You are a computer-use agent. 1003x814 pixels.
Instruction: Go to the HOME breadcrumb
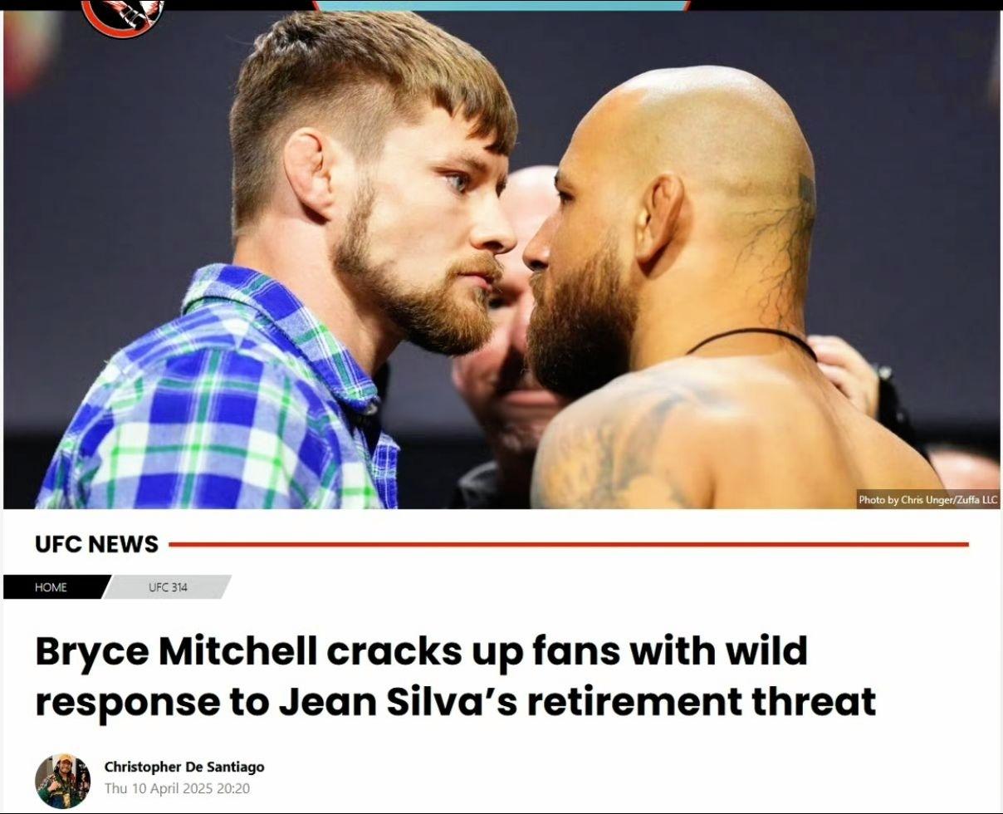(51, 587)
